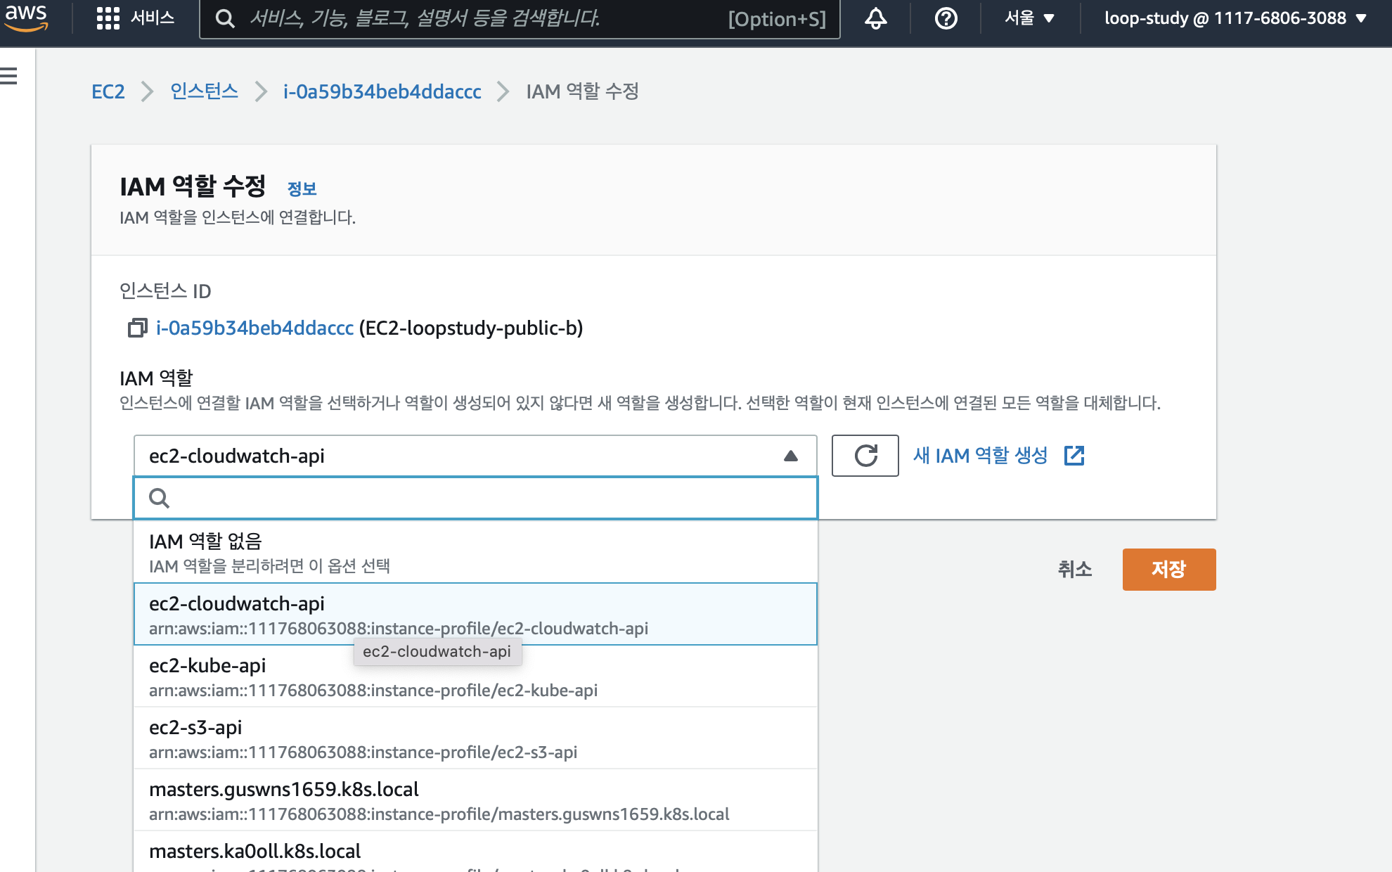Click the refresh IAM roles button
This screenshot has height=872, width=1392.
click(x=865, y=456)
